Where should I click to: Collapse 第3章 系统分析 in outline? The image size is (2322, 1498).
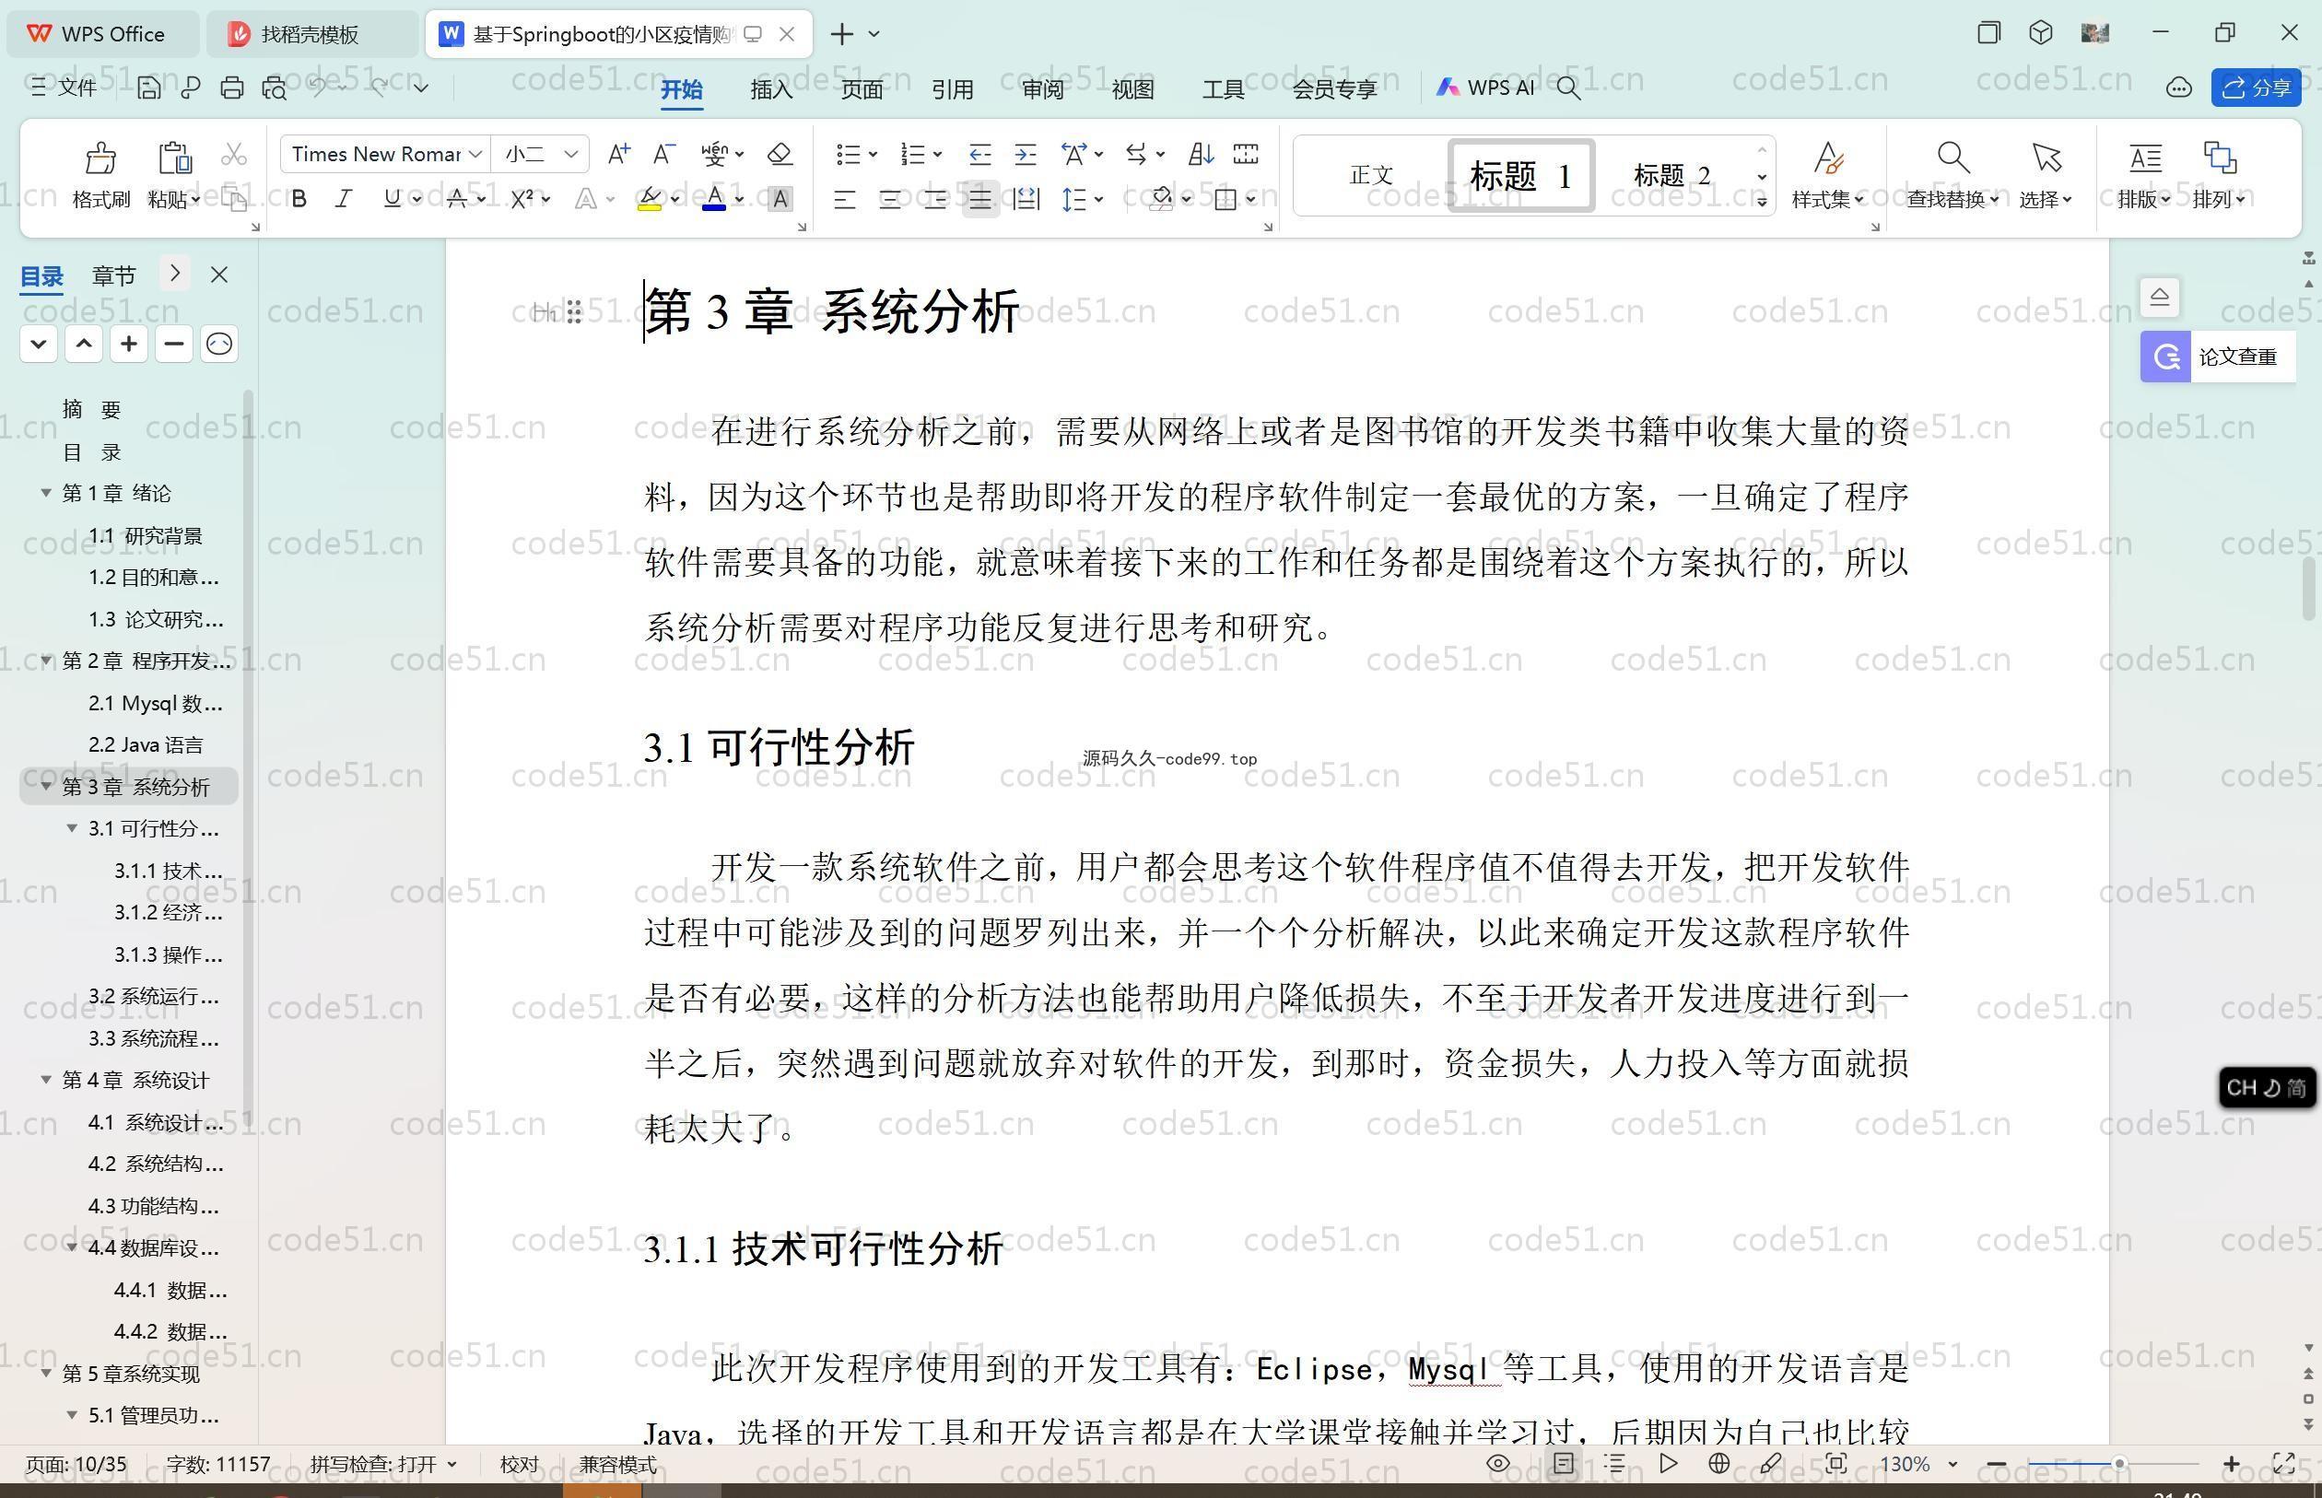[46, 785]
